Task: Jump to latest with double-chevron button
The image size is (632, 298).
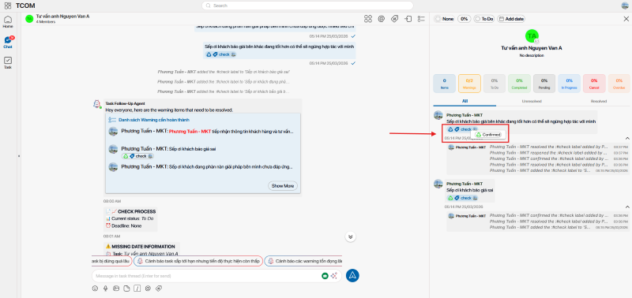Action: click(350, 237)
